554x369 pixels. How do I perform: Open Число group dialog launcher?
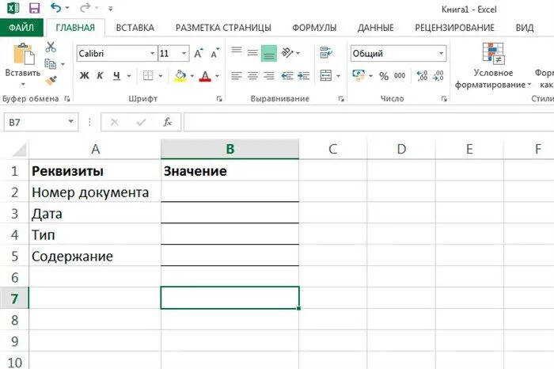(444, 99)
